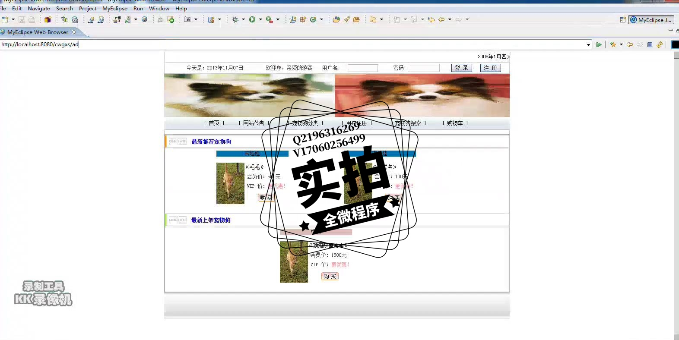Refresh the page with the browser Refresh icon

[660, 44]
